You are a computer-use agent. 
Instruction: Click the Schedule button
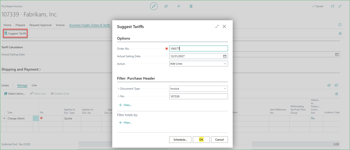coord(180,140)
